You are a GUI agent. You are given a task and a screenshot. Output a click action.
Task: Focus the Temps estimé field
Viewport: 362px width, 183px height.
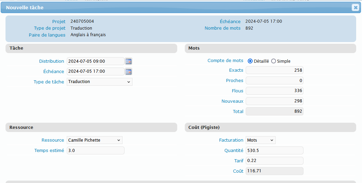pos(95,151)
